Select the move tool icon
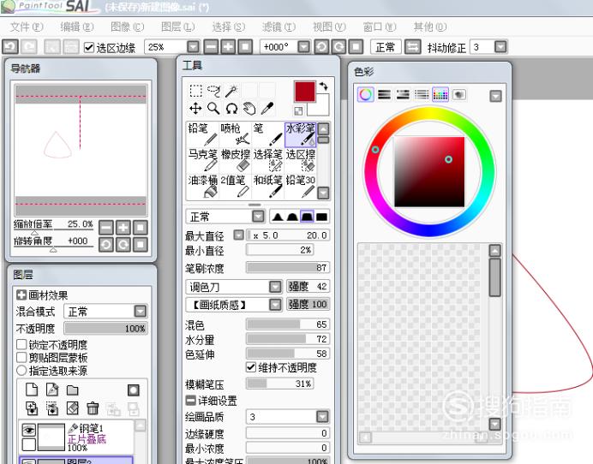The height and width of the screenshot is (464, 593). click(x=195, y=109)
